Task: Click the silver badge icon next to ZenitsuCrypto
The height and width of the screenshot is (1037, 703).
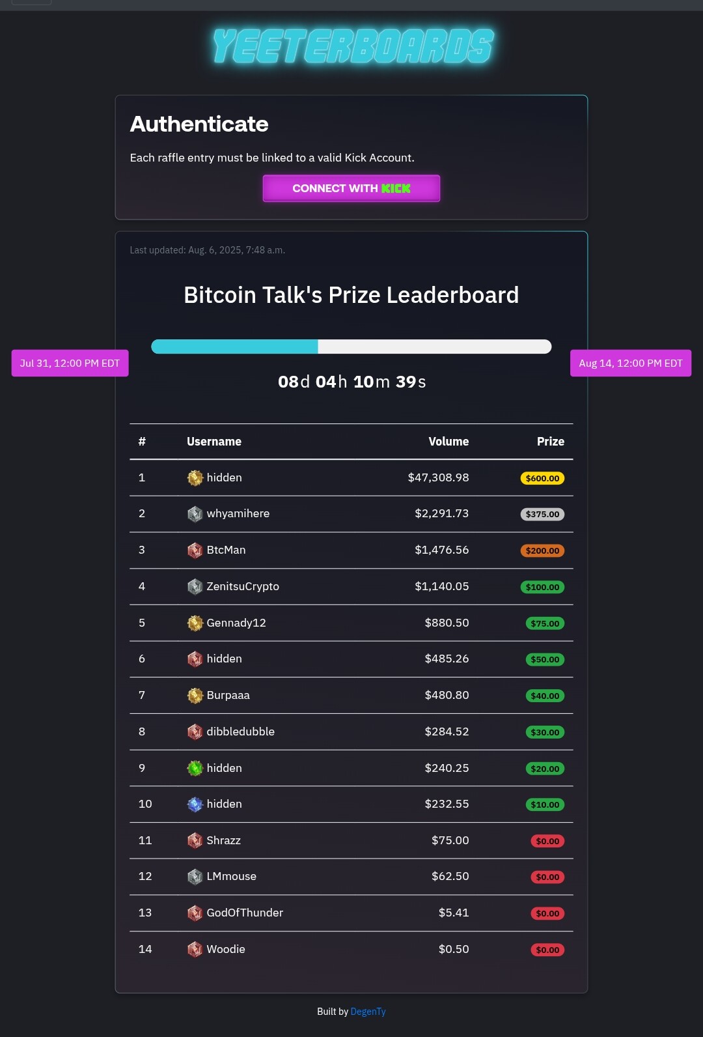Action: point(195,587)
